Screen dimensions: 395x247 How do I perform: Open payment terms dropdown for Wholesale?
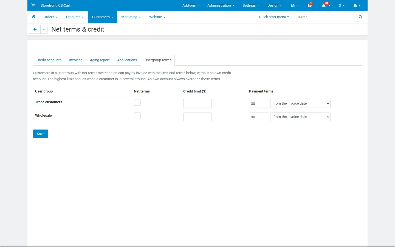[300, 117]
